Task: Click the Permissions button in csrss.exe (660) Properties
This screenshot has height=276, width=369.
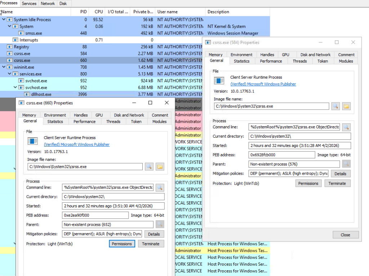Action: coord(122,244)
